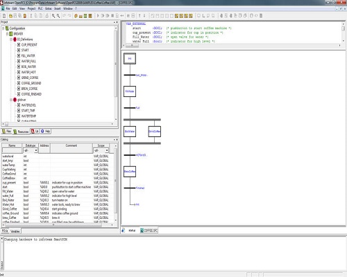Select COFFEE_FINISHED in the project tree

31,94
